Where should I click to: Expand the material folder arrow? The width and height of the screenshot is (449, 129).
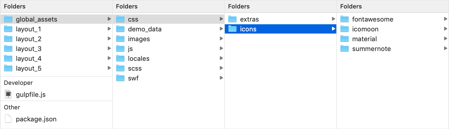pyautogui.click(x=445, y=38)
